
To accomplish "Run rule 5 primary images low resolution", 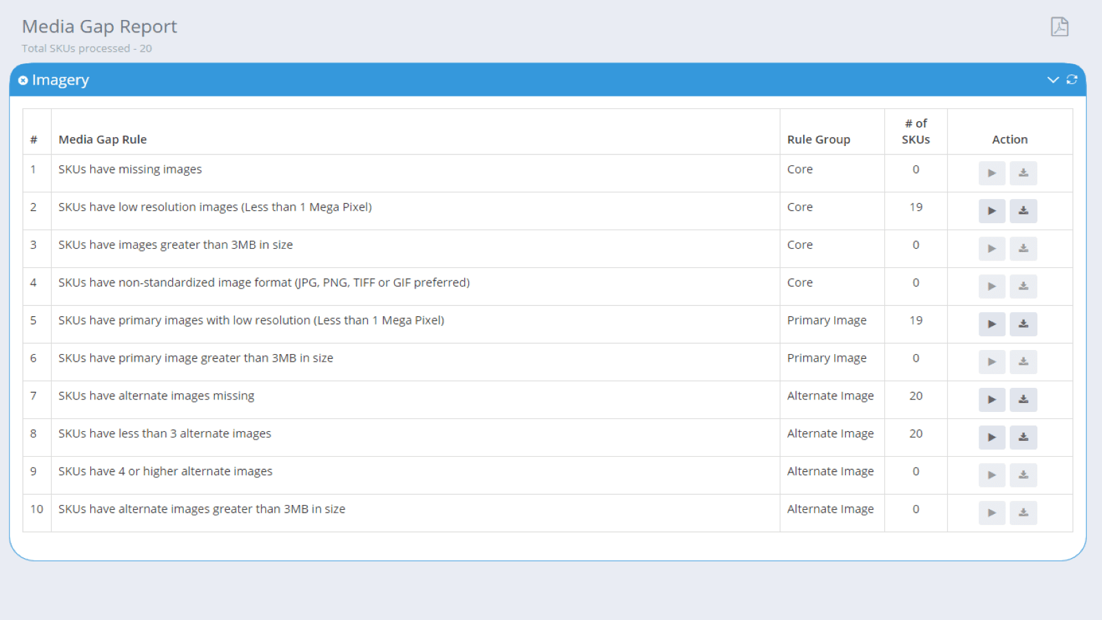I will (992, 324).
